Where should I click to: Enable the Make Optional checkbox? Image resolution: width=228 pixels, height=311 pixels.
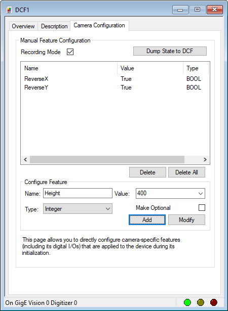(202, 208)
